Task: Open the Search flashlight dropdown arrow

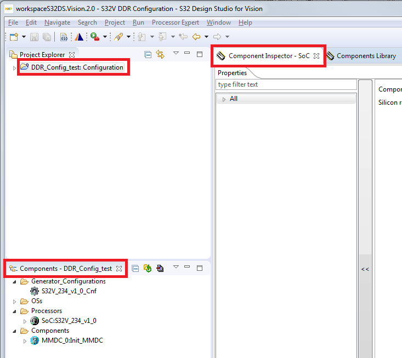Action: coord(129,37)
